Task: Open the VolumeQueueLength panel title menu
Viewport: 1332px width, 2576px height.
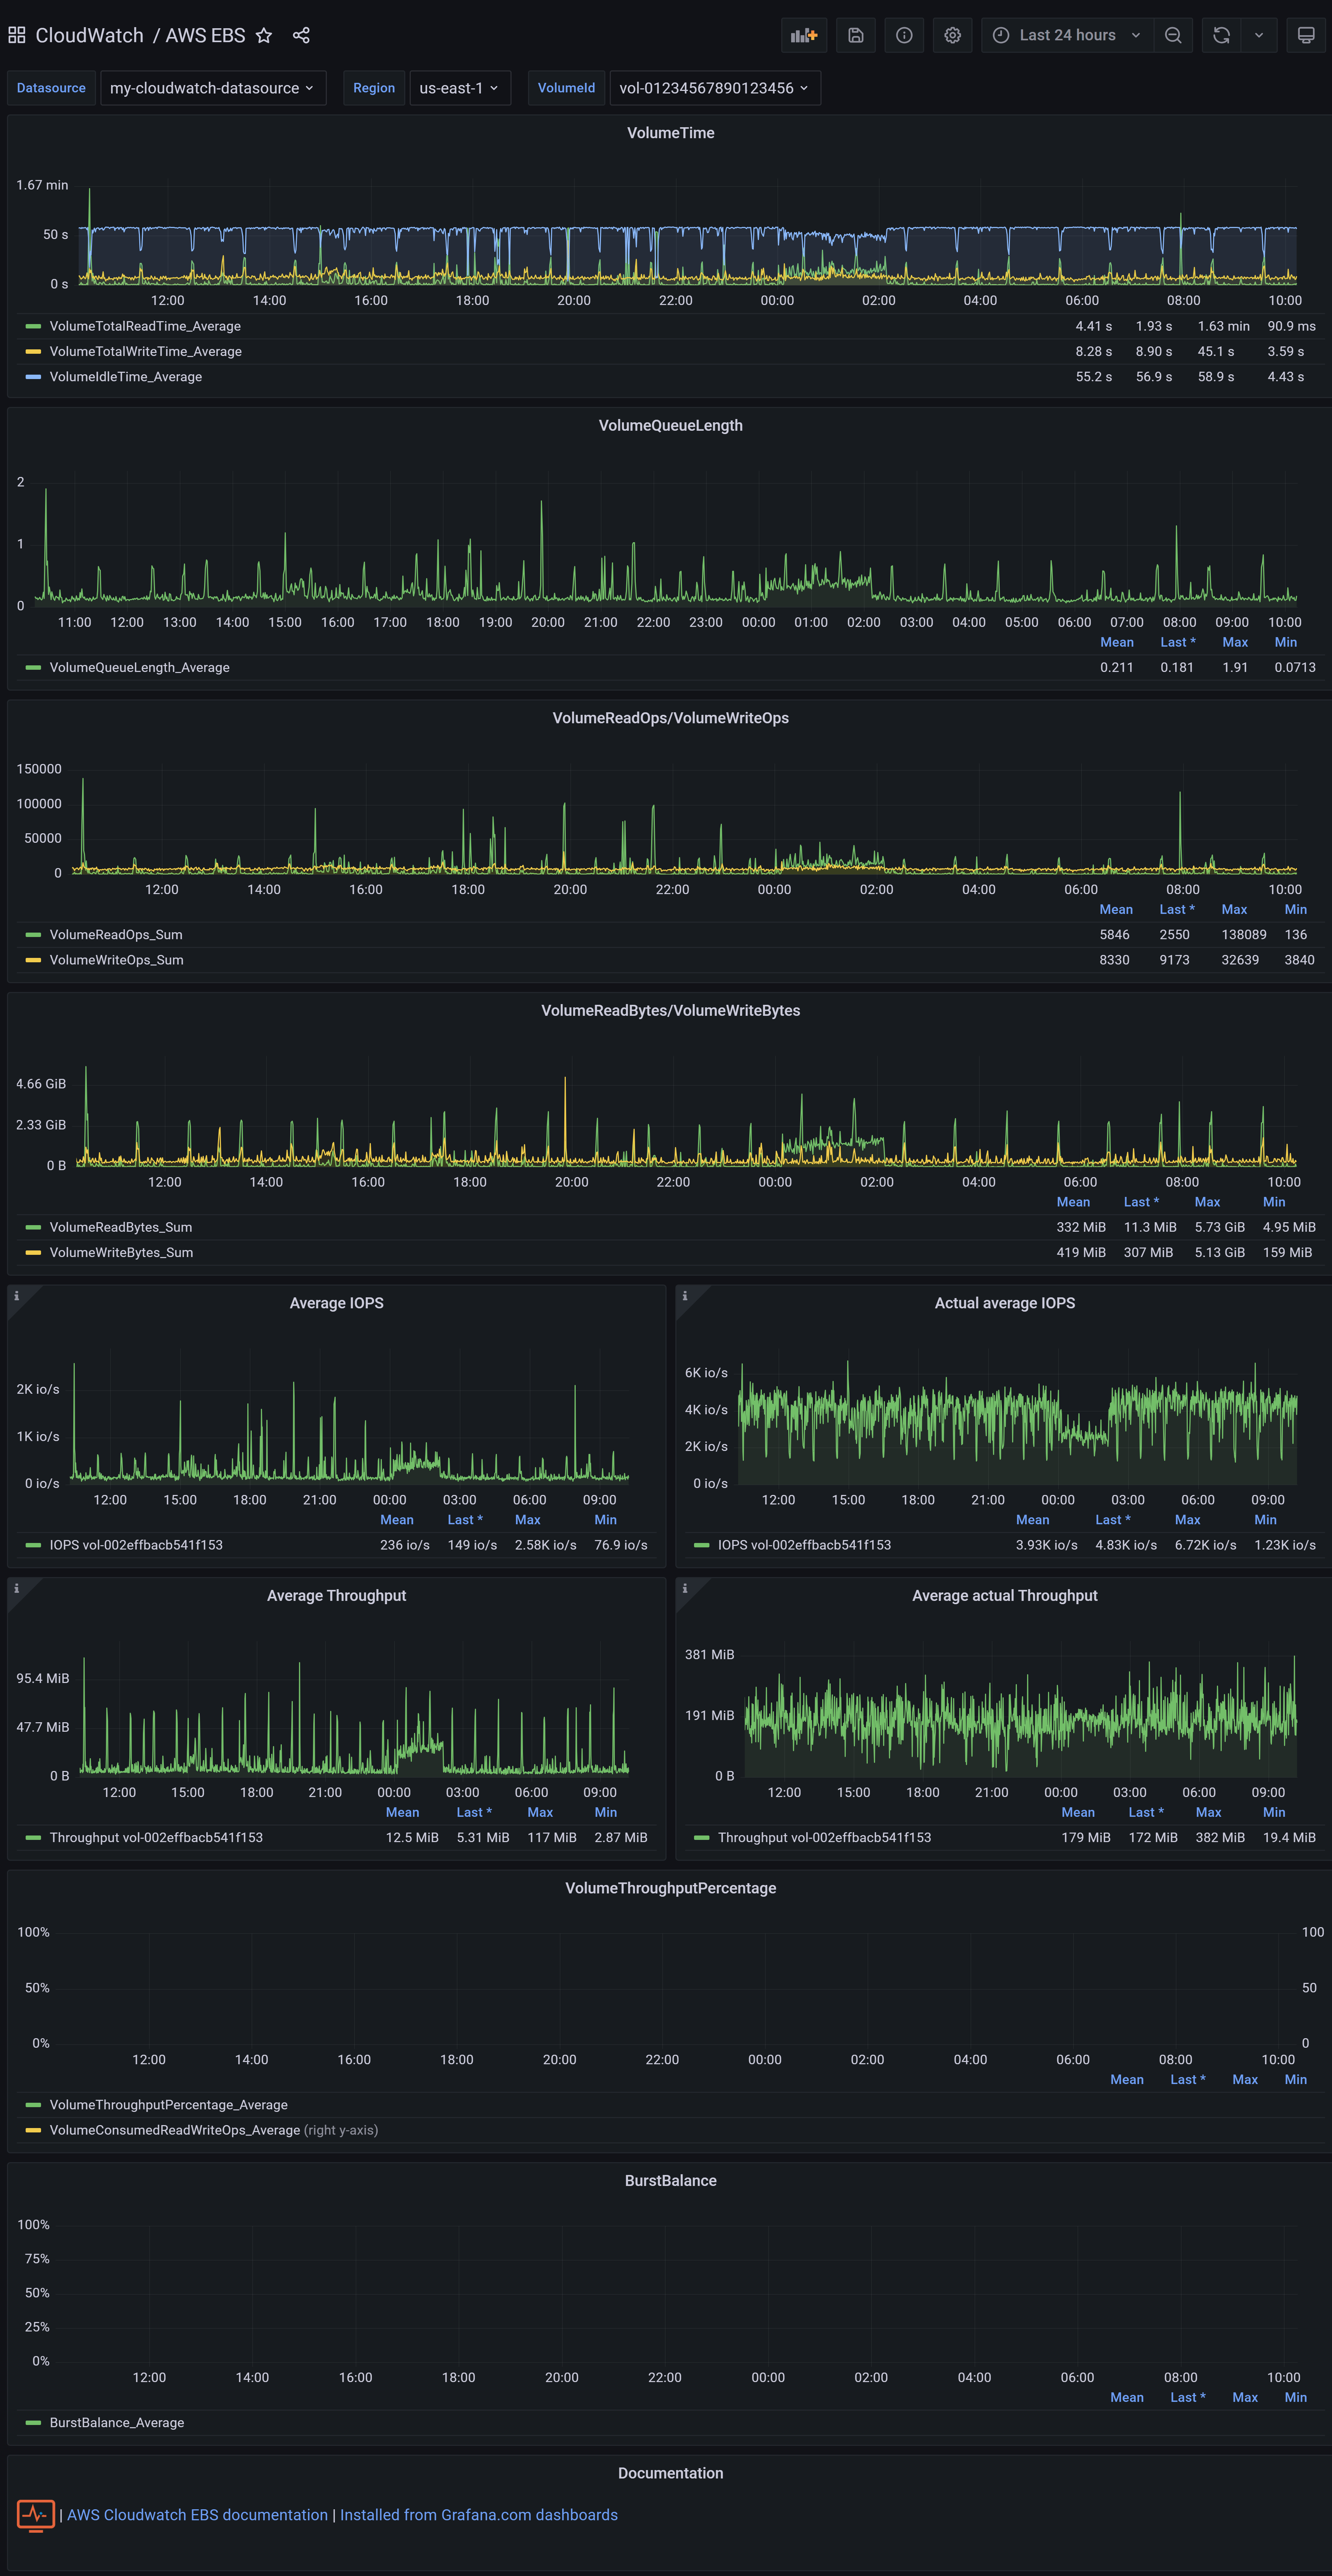Action: [671, 426]
